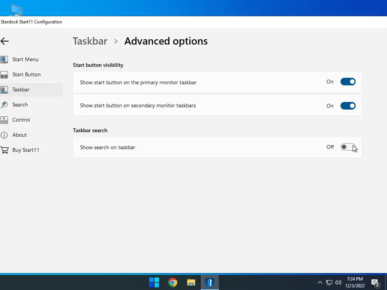Click the desktop icon at top left
This screenshot has width=387, height=290.
(17, 10)
